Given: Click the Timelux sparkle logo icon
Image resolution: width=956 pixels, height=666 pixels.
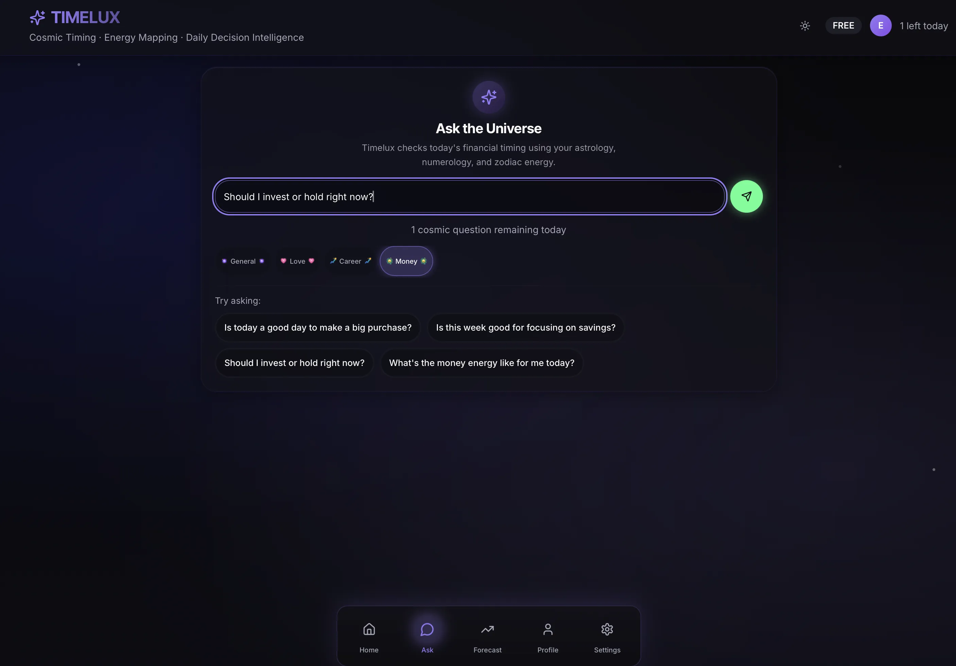Looking at the screenshot, I should pos(37,17).
